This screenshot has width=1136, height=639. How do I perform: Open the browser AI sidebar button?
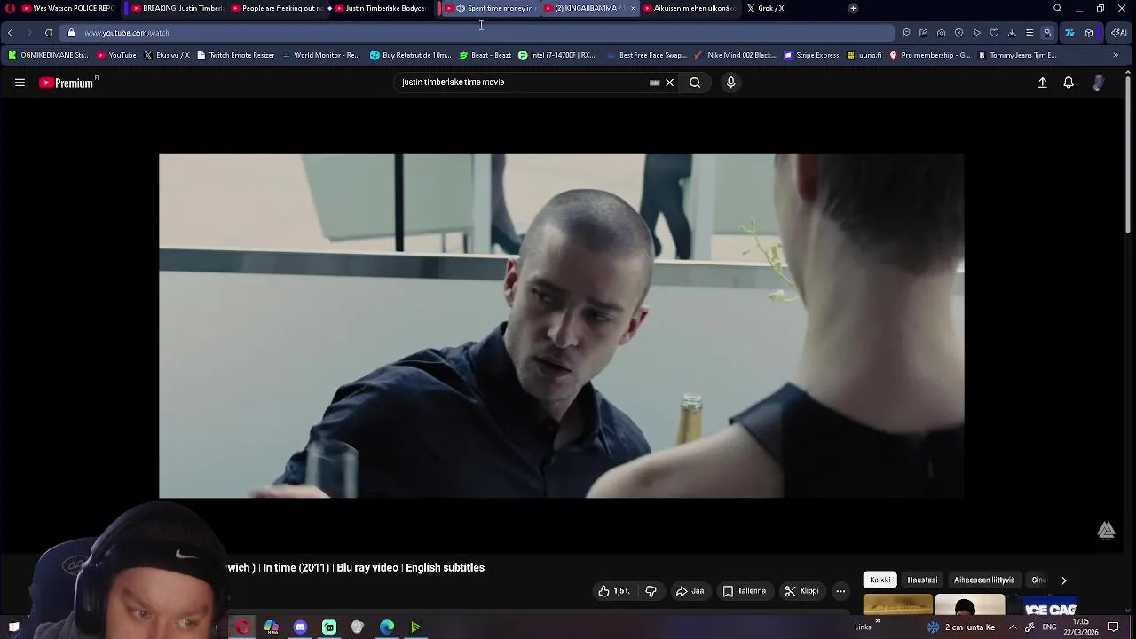pyautogui.click(x=1119, y=33)
